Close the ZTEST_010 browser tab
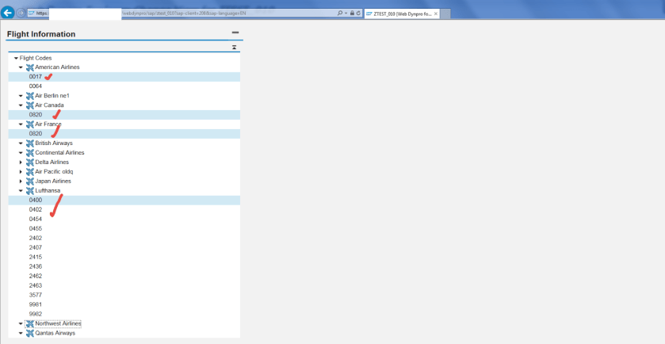The height and width of the screenshot is (344, 665). tap(436, 13)
